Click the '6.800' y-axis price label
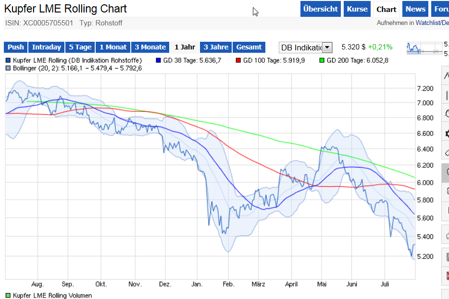Image resolution: width=449 pixels, height=299 pixels. click(x=425, y=118)
